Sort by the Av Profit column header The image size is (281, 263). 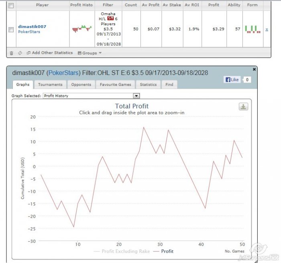coord(151,5)
